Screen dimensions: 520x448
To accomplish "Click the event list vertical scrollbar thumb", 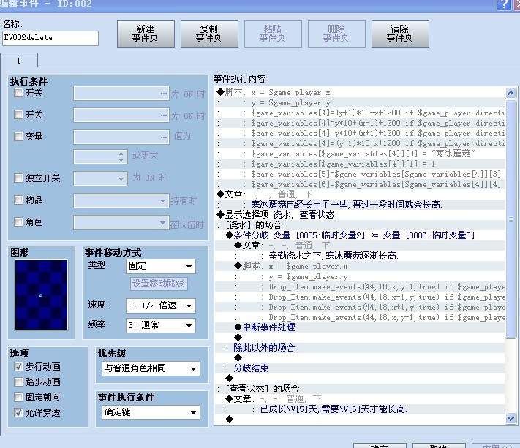I will [x=510, y=219].
